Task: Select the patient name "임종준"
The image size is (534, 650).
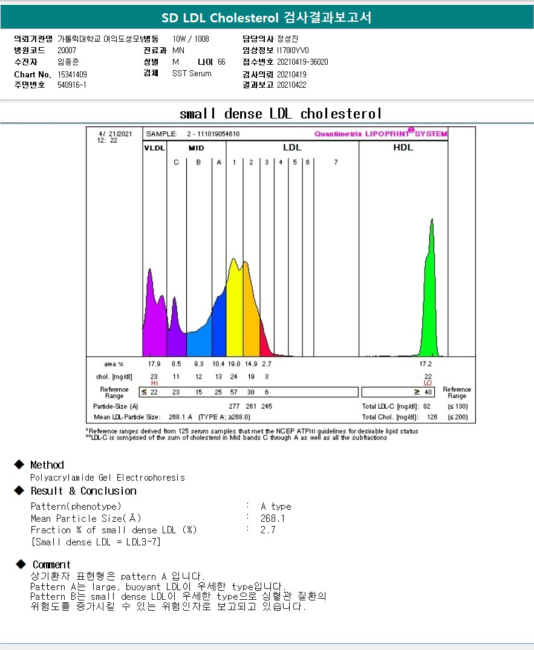Action: click(x=68, y=62)
